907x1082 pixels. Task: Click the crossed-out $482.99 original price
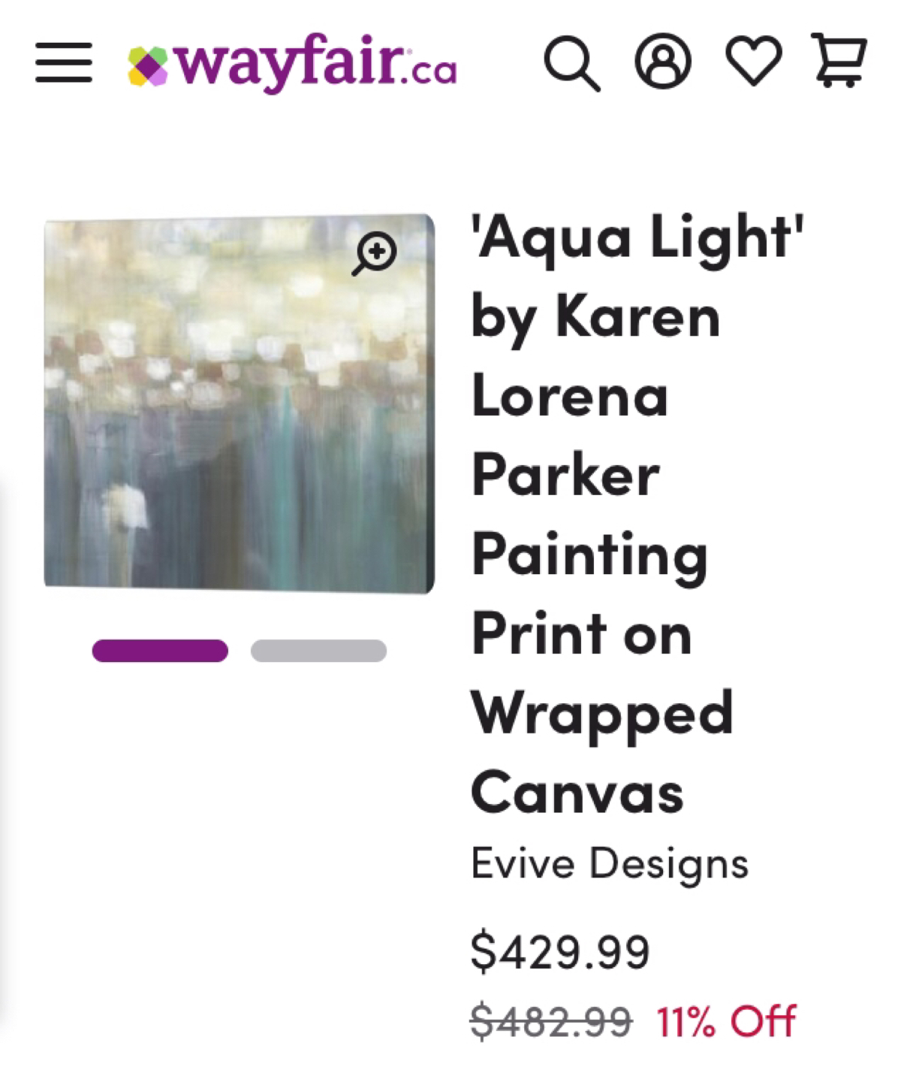click(x=550, y=1022)
